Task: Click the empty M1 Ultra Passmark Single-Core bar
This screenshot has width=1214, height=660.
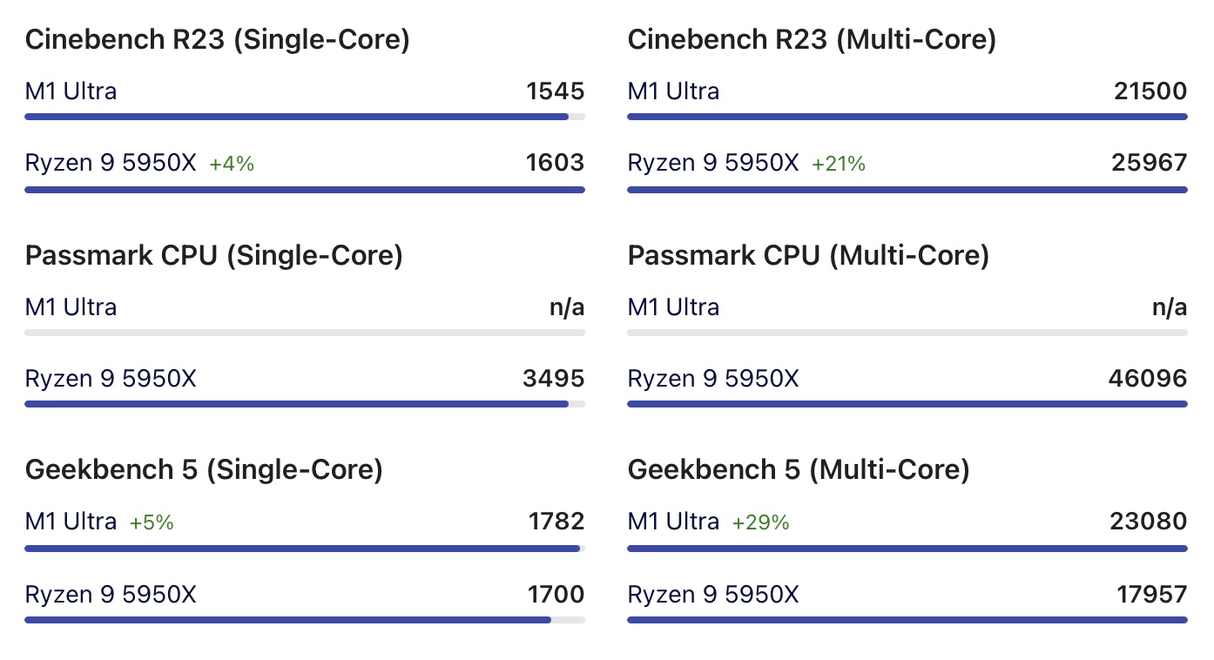Action: (x=304, y=333)
